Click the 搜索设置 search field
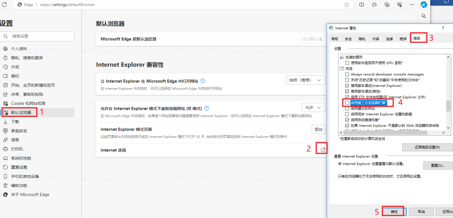 tap(37, 36)
